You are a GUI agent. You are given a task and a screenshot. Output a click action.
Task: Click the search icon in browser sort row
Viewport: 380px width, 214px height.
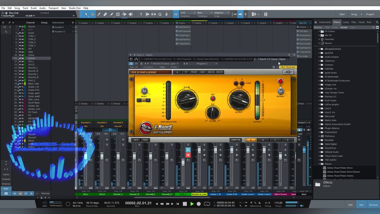click(373, 27)
